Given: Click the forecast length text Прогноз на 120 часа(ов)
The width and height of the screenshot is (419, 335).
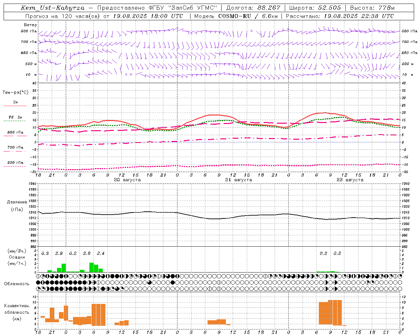Looking at the screenshot, I should tap(63, 16).
